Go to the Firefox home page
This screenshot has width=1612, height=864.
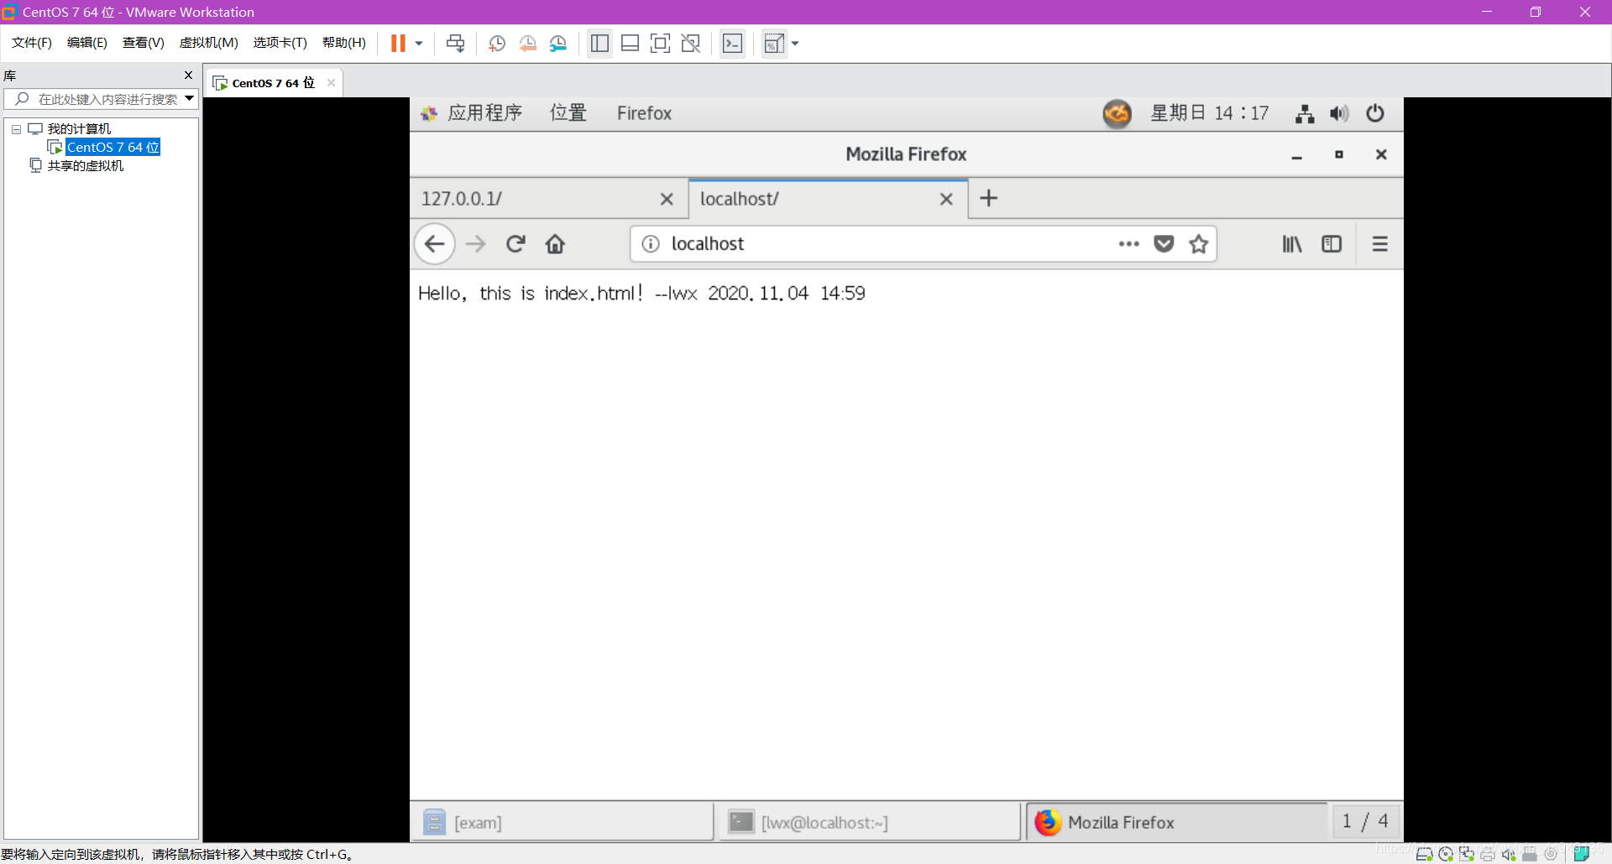555,244
